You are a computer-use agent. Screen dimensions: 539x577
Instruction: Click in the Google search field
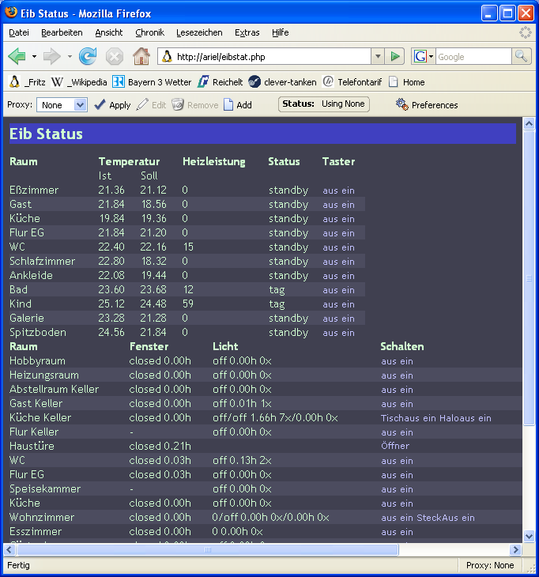(473, 56)
